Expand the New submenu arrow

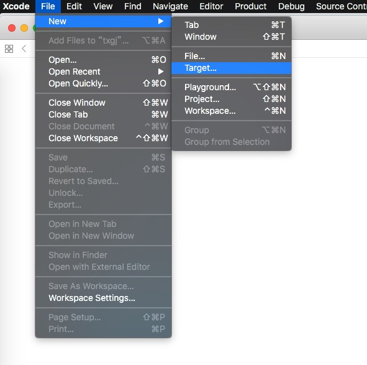(161, 21)
